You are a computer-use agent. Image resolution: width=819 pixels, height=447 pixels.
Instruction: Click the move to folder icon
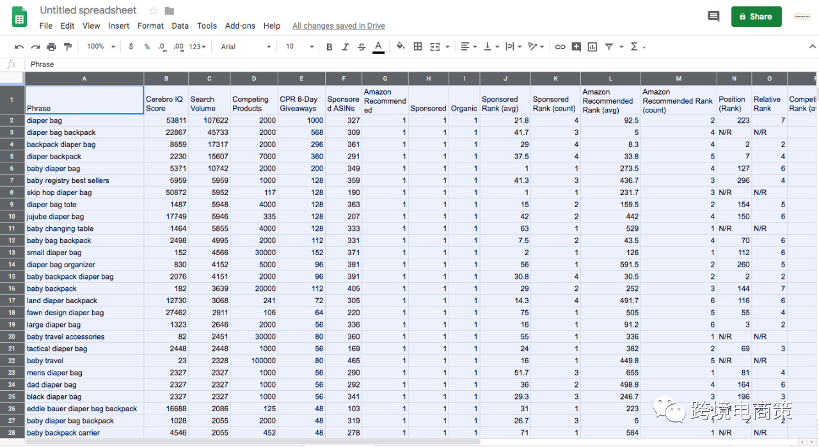coord(169,10)
